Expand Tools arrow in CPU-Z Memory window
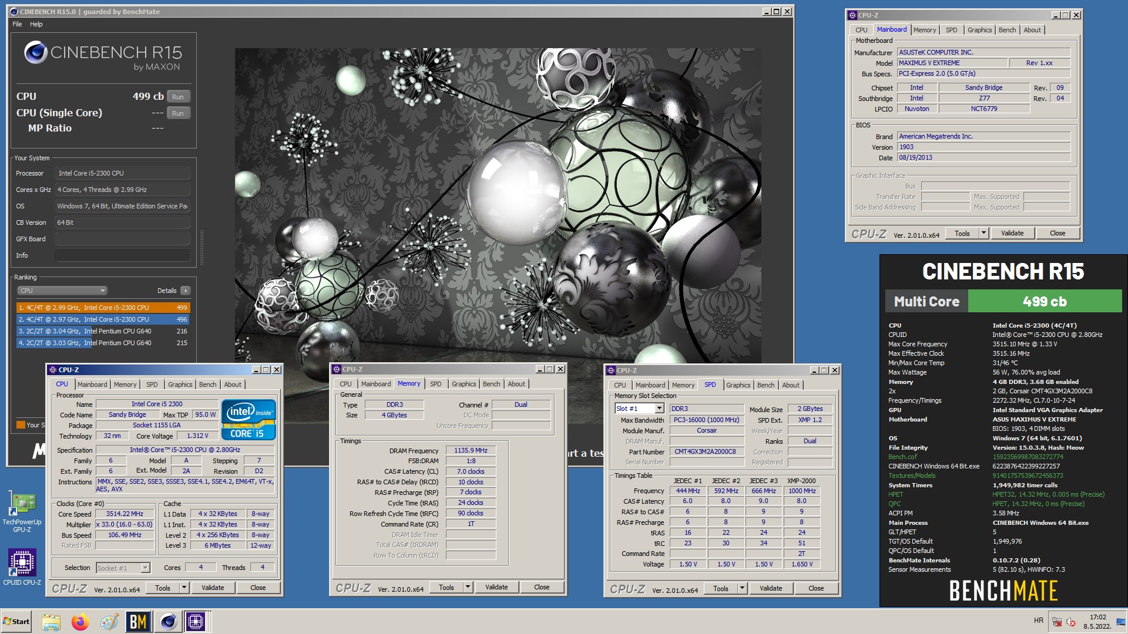Image resolution: width=1128 pixels, height=634 pixels. point(468,587)
